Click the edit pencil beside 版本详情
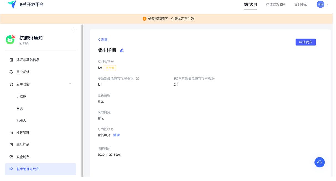This screenshot has height=181, width=336. coord(121,50)
